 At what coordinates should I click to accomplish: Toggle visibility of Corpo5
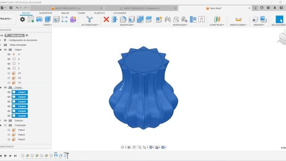(x=9, y=111)
